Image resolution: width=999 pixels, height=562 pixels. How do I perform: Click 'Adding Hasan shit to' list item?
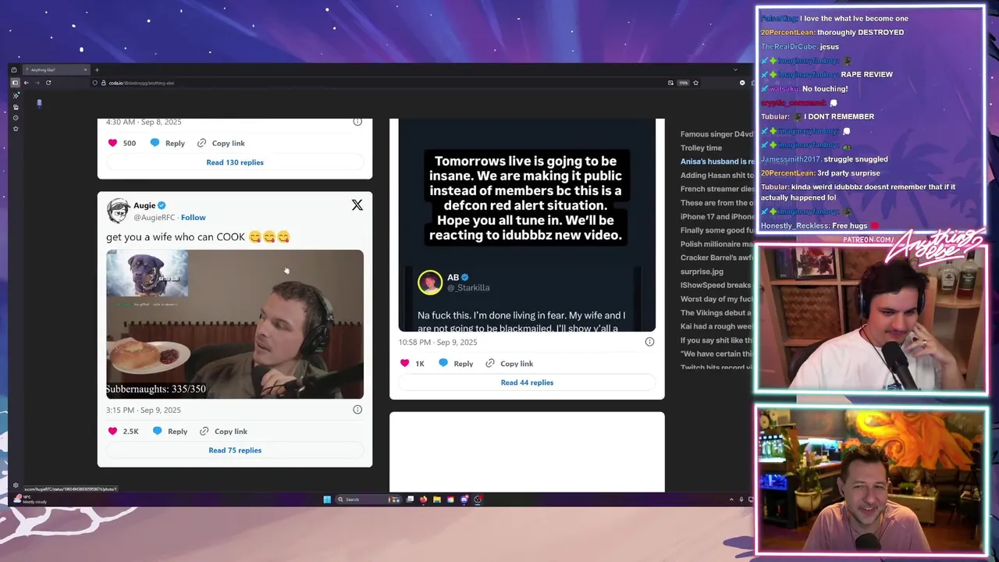pos(716,176)
